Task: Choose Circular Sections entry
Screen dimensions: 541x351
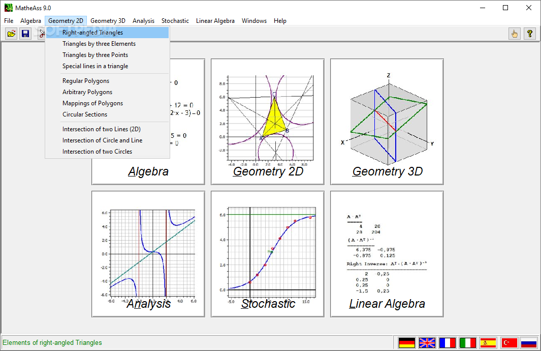Action: (x=107, y=114)
